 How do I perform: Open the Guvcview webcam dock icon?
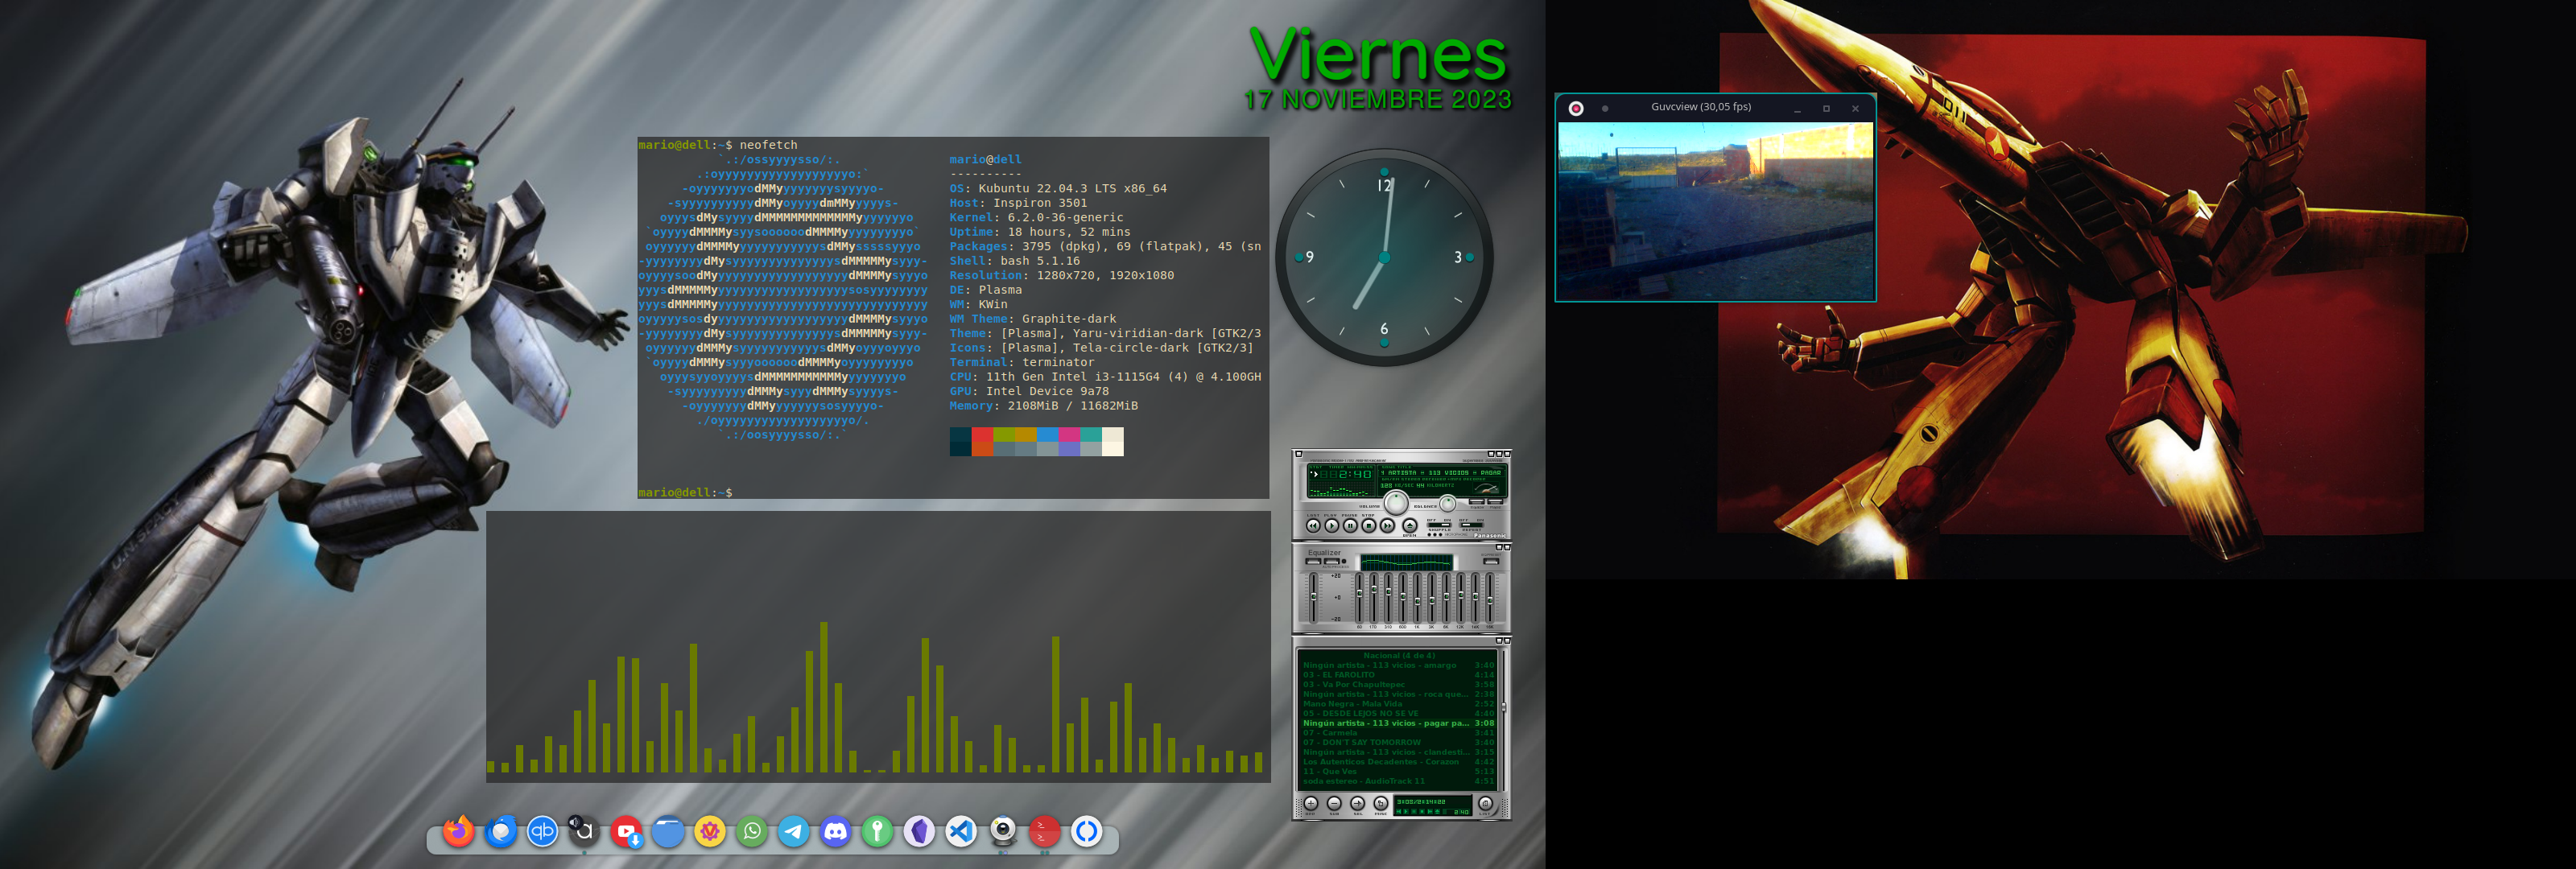coord(1003,831)
